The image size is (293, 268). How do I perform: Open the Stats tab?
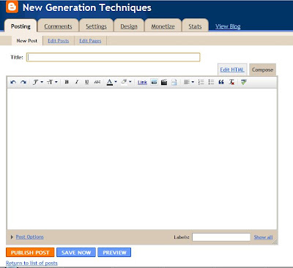click(195, 26)
